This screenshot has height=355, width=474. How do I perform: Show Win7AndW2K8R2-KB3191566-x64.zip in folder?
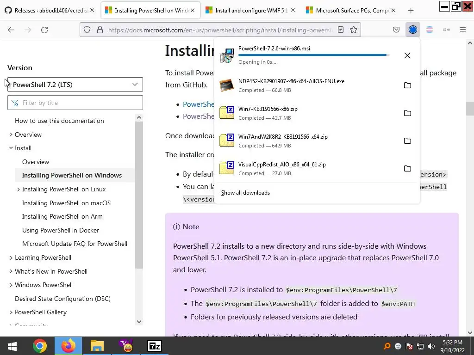407,141
